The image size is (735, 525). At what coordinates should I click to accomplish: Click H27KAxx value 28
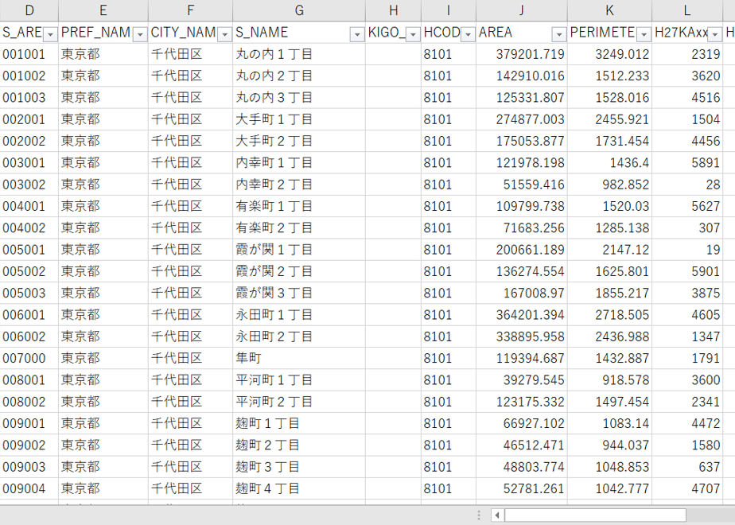click(686, 185)
